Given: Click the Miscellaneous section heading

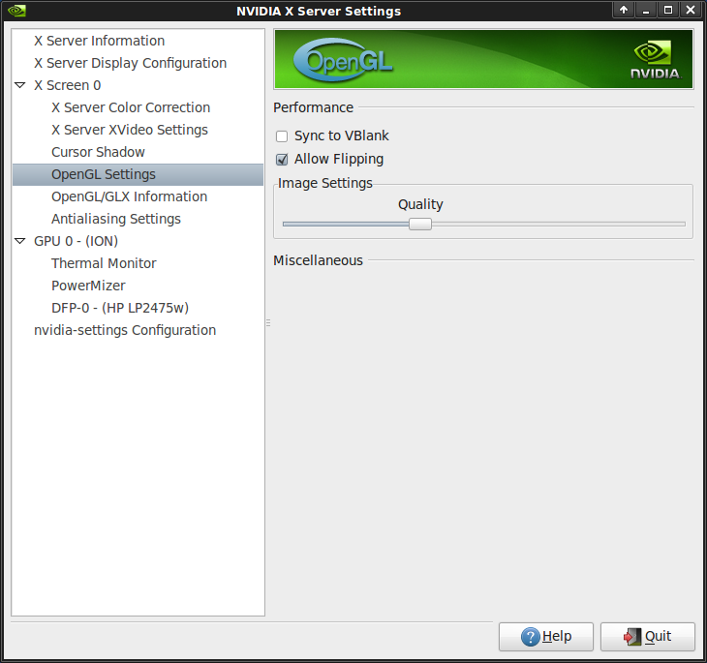Looking at the screenshot, I should 318,260.
